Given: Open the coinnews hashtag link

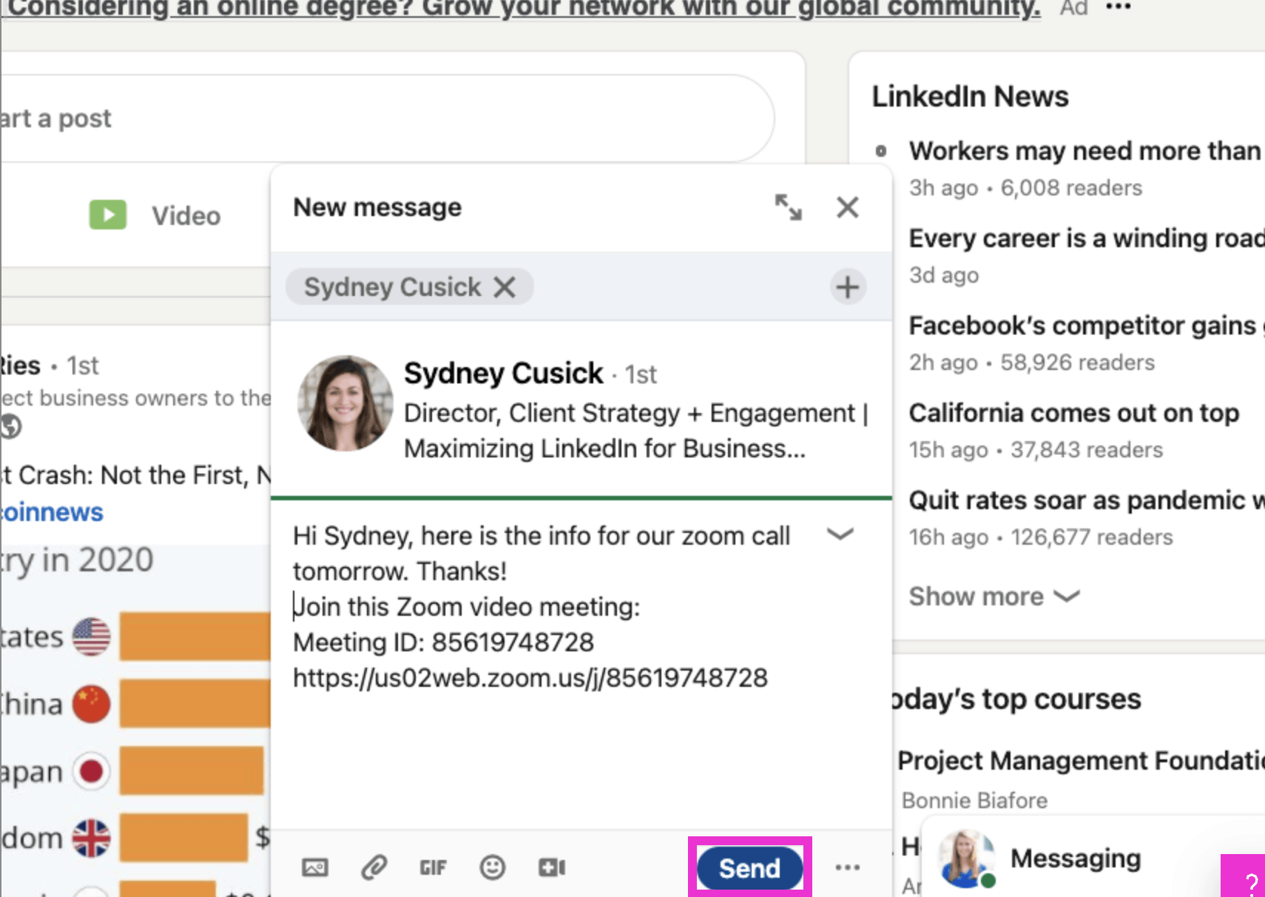Looking at the screenshot, I should (52, 512).
